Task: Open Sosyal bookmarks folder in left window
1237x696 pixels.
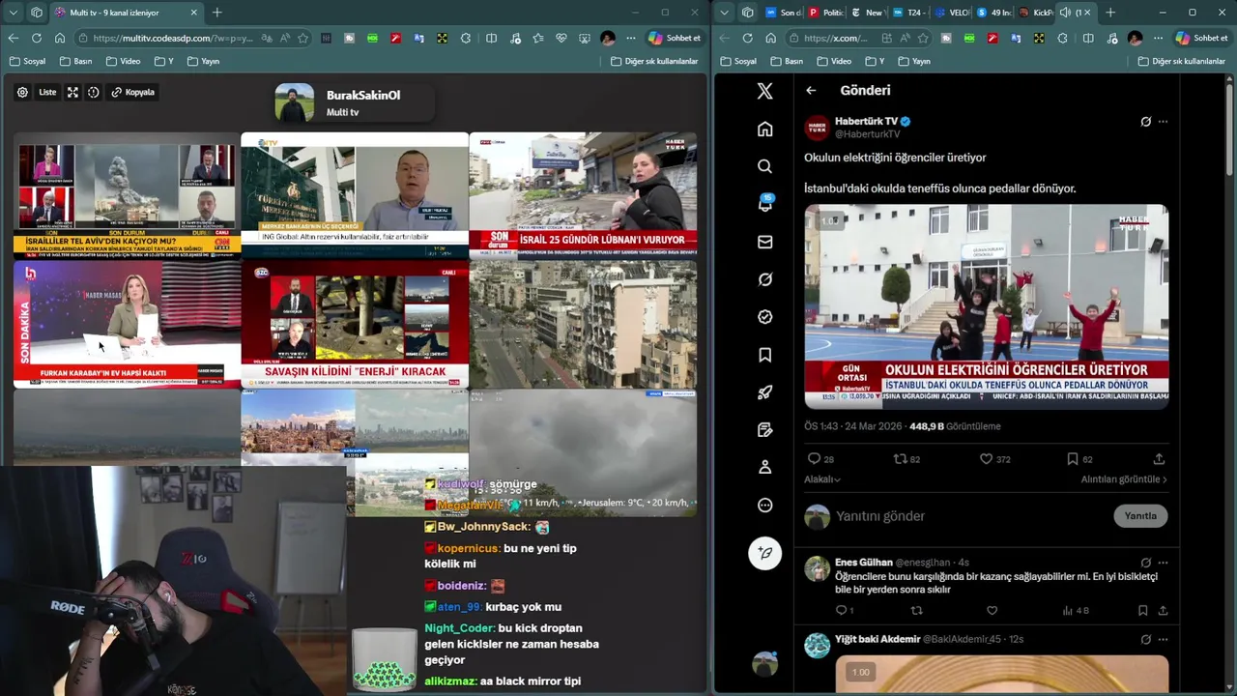Action: 27,61
